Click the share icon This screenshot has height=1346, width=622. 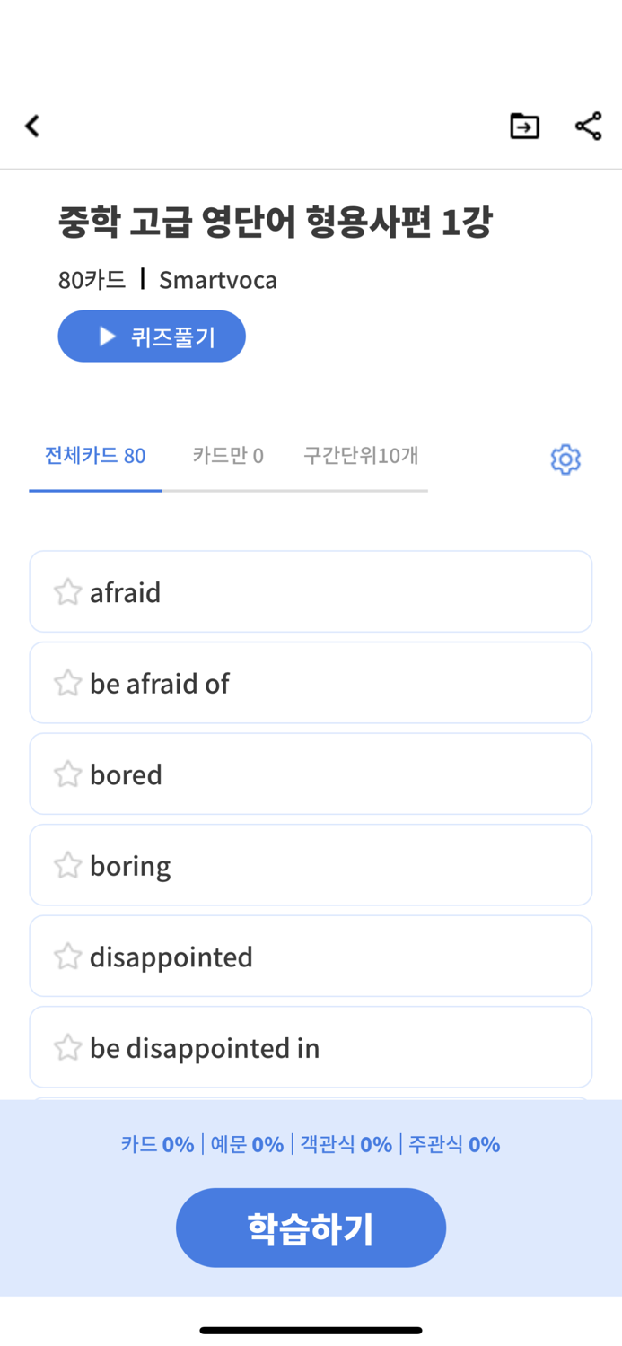(x=588, y=126)
